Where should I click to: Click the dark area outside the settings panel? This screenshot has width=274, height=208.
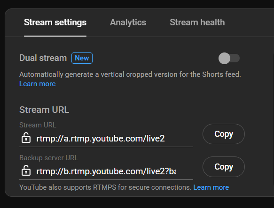coord(137,202)
